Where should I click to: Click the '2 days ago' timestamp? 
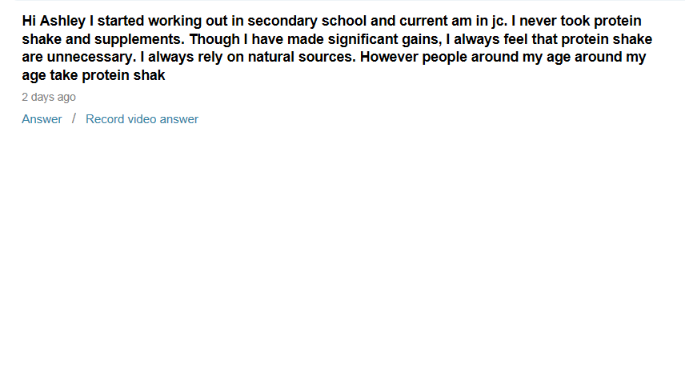coord(49,97)
